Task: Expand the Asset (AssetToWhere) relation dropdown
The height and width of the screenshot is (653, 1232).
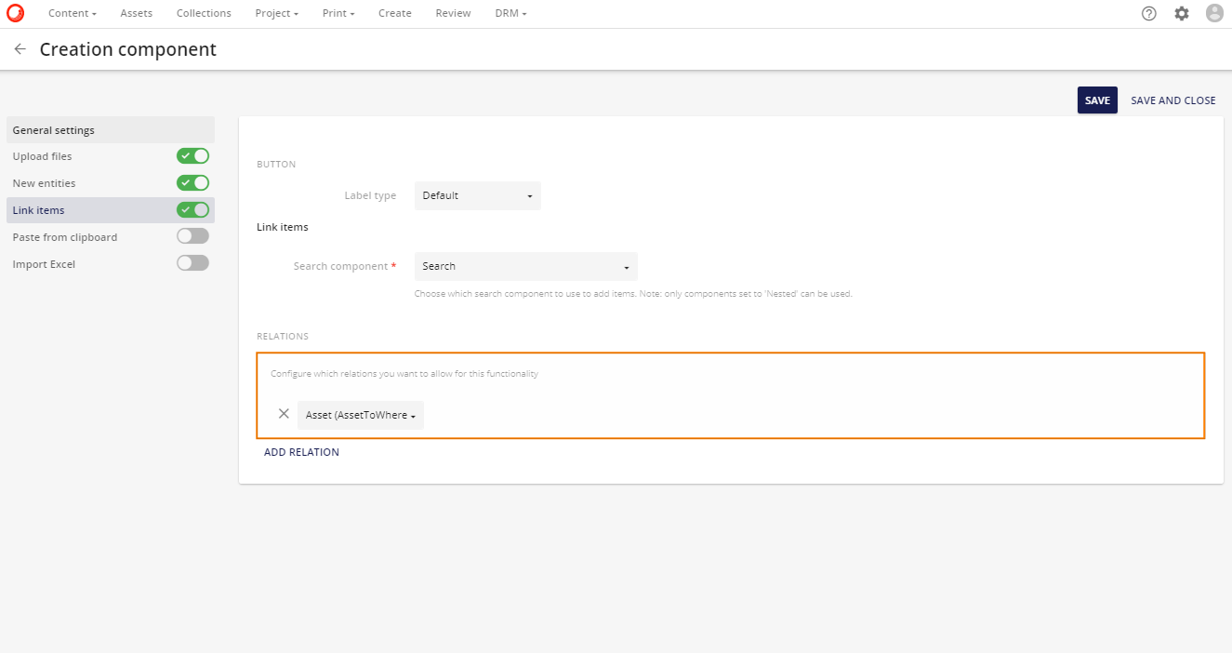Action: 360,415
